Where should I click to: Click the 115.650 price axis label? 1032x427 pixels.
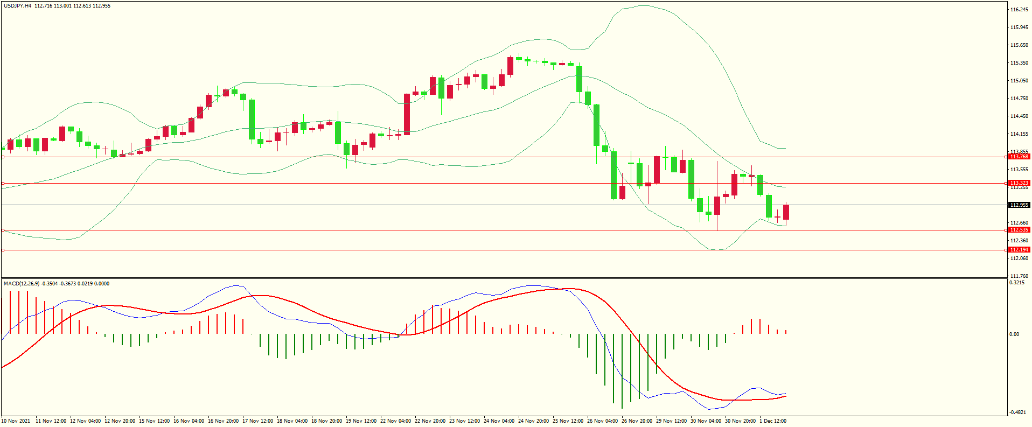tap(1019, 45)
